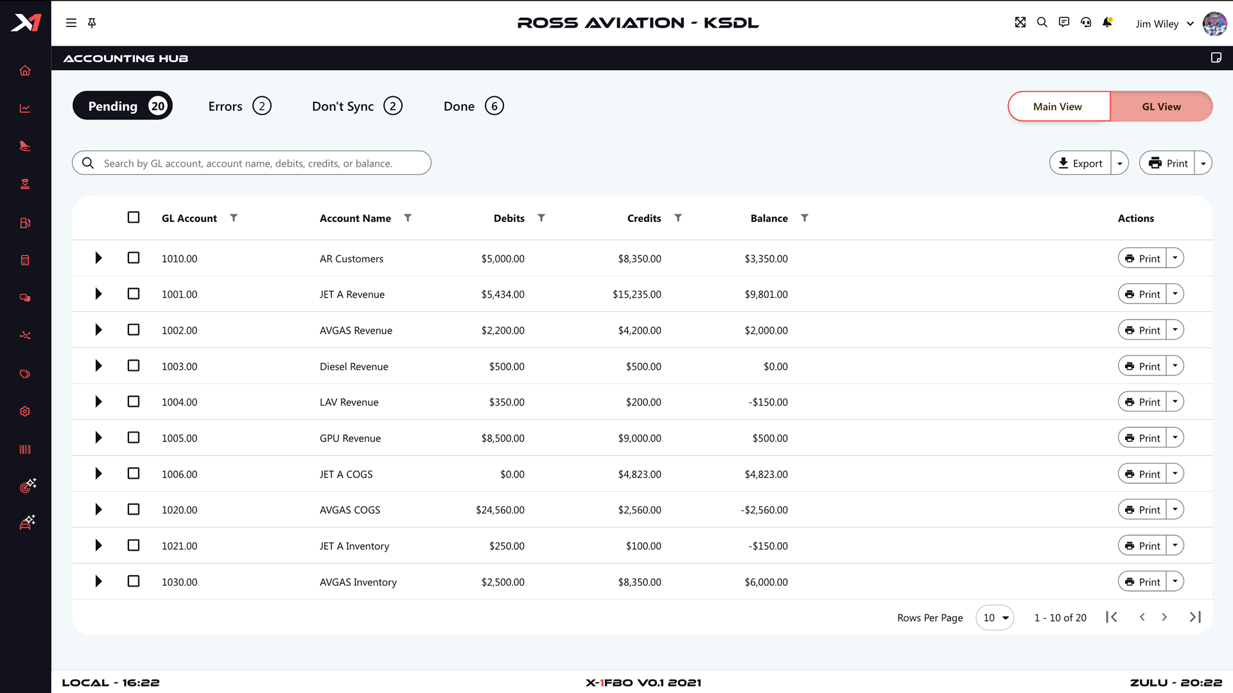Click the top toolbar Print button
This screenshot has height=693, width=1233.
tap(1167, 163)
